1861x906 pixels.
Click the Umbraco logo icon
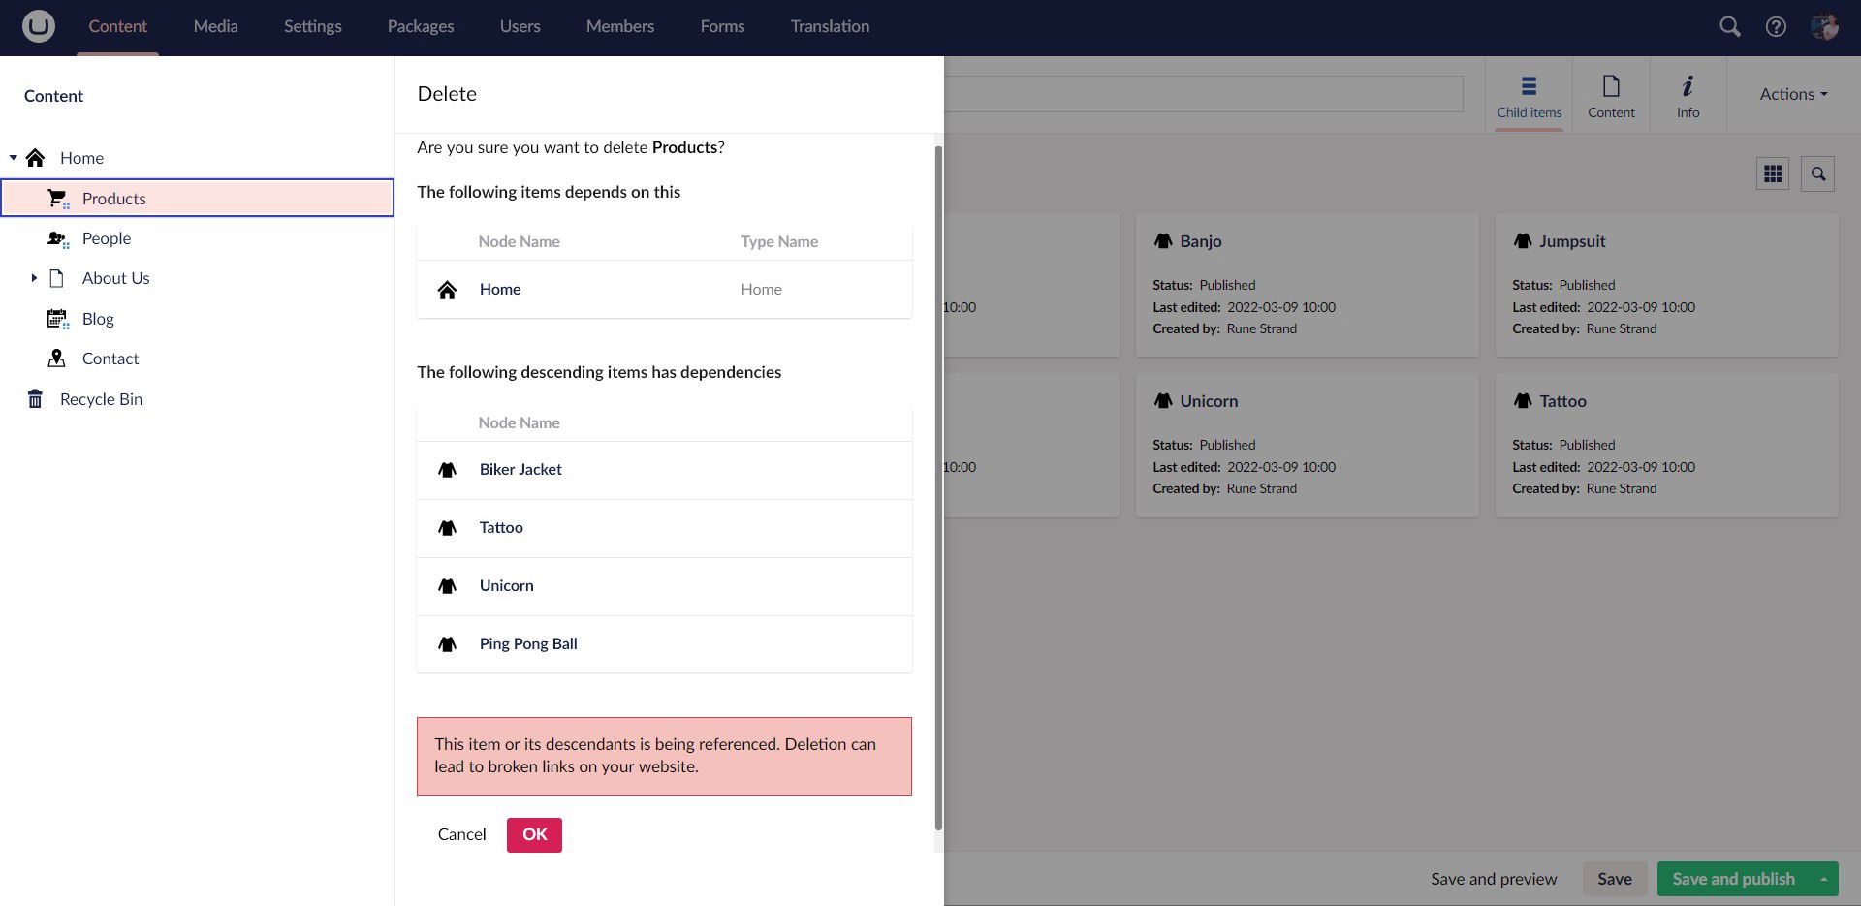pos(39,26)
